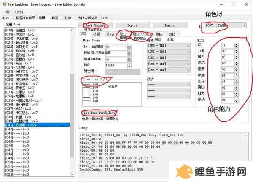Open the character ID dropdown 0037

point(226,25)
